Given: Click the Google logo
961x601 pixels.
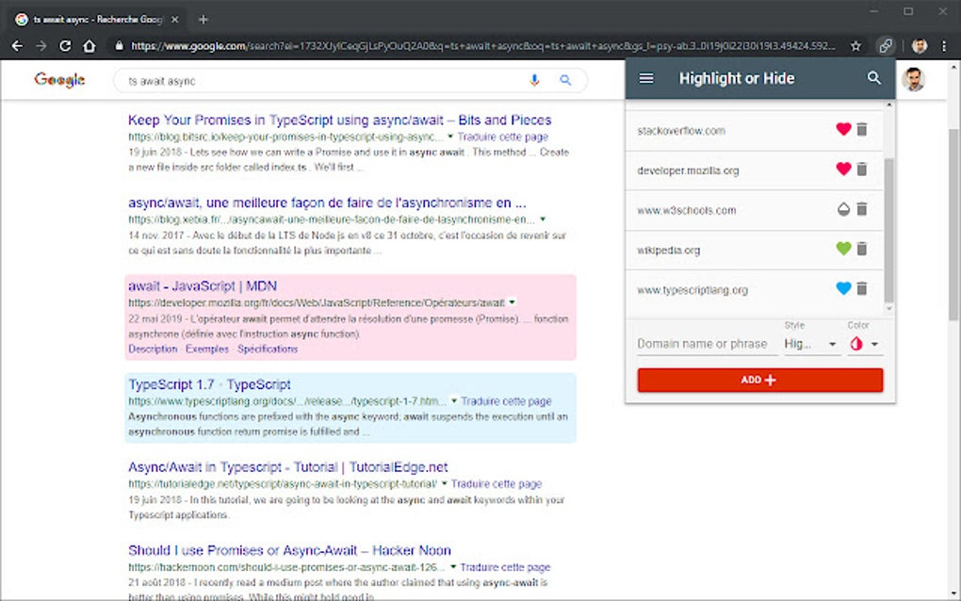Looking at the screenshot, I should pyautogui.click(x=59, y=80).
